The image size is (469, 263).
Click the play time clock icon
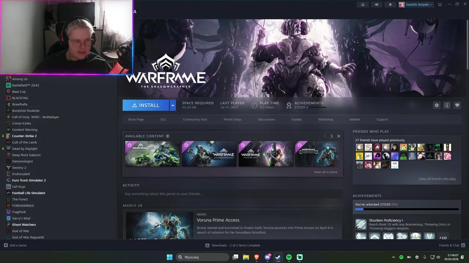coord(254,105)
